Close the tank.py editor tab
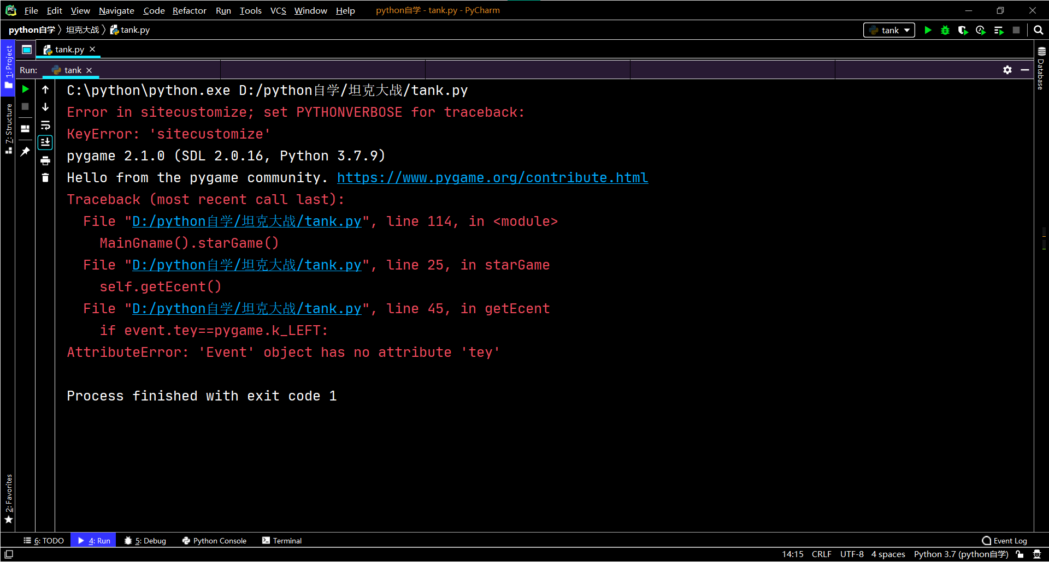 (x=92, y=49)
